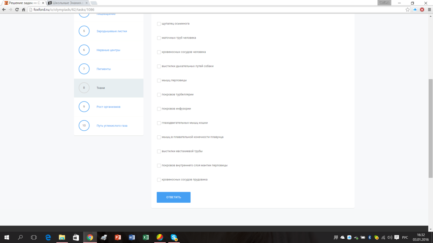Click the circled number 5 task marker
Viewport: 433px width, 243px height.
pos(84,31)
